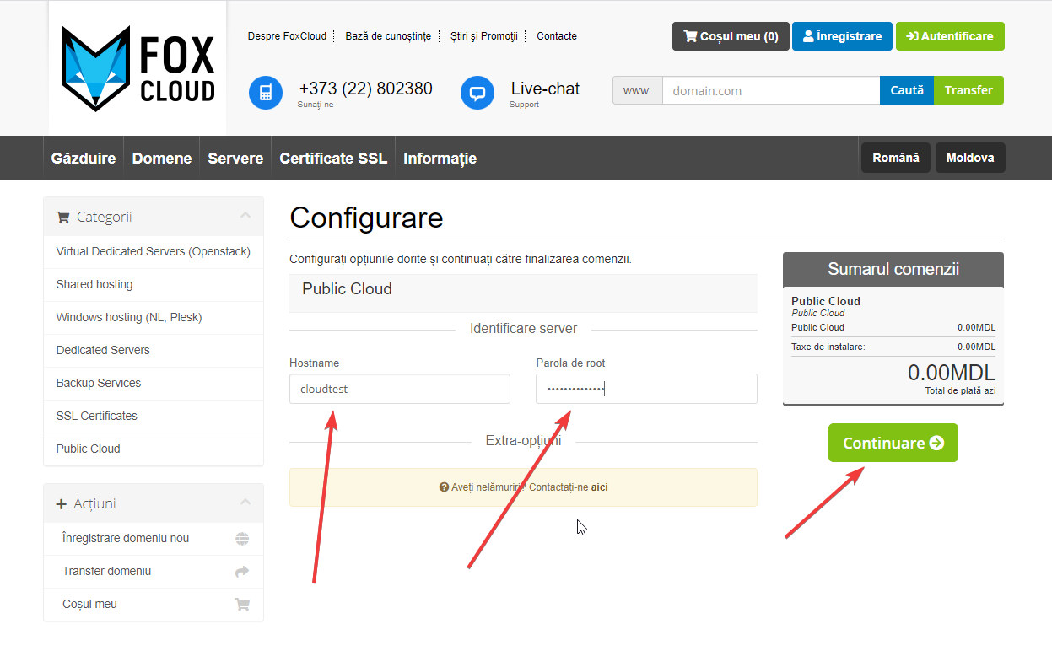Focus the Parola de root password field

(646, 390)
